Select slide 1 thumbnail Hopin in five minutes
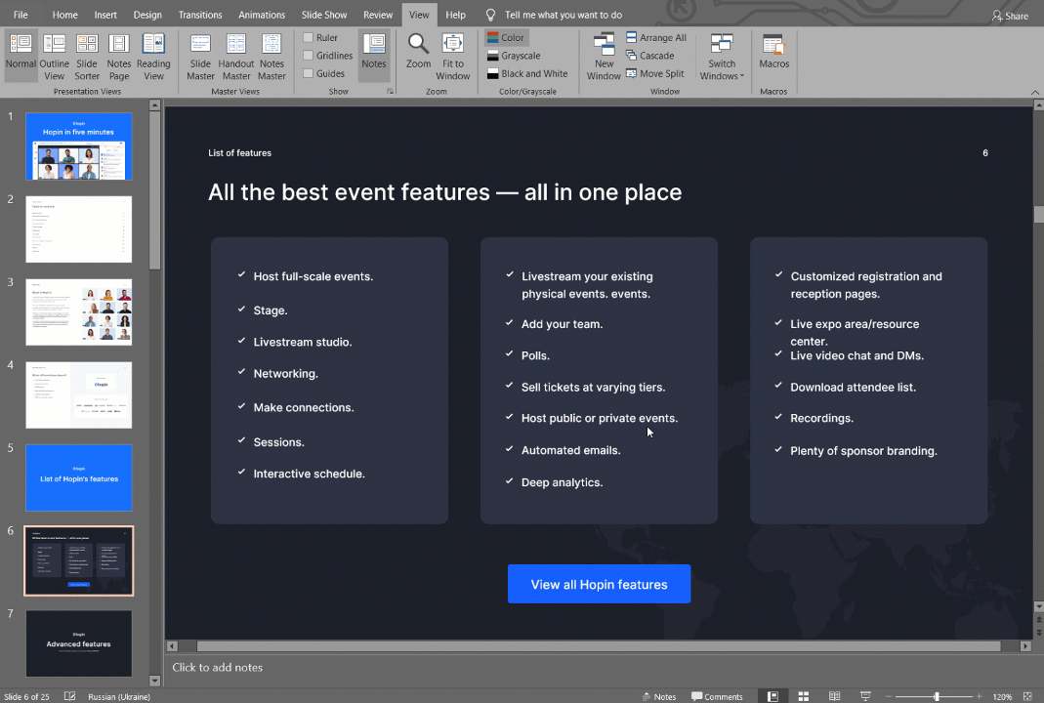Screen dimensions: 1044x703 tap(78, 146)
